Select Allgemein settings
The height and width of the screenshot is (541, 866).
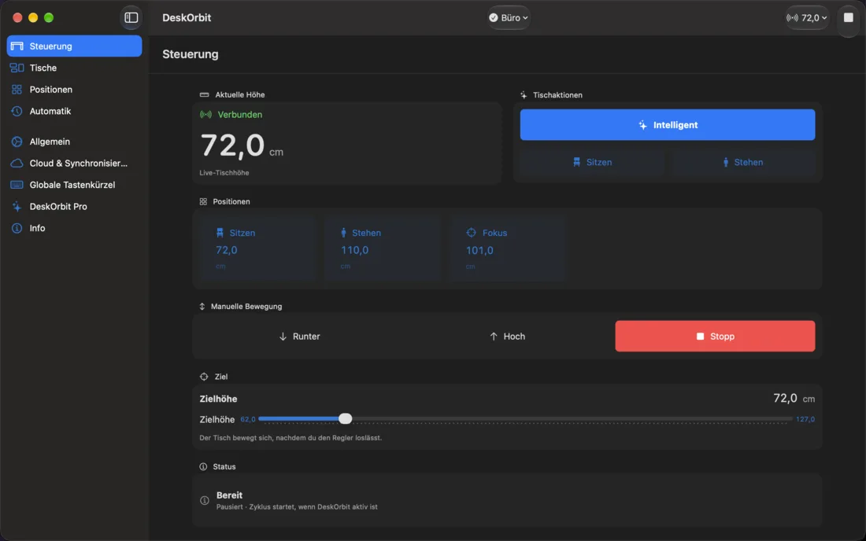coord(74,142)
